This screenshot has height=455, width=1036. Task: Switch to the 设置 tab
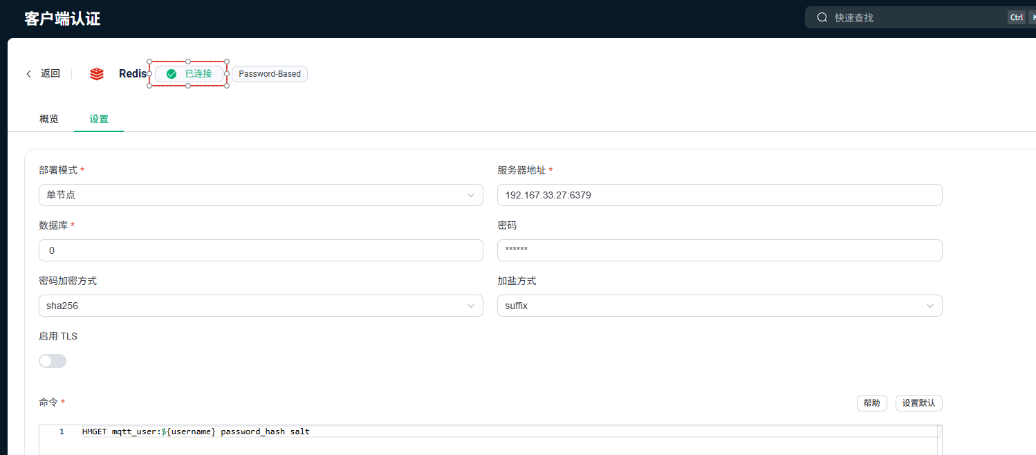click(x=99, y=119)
